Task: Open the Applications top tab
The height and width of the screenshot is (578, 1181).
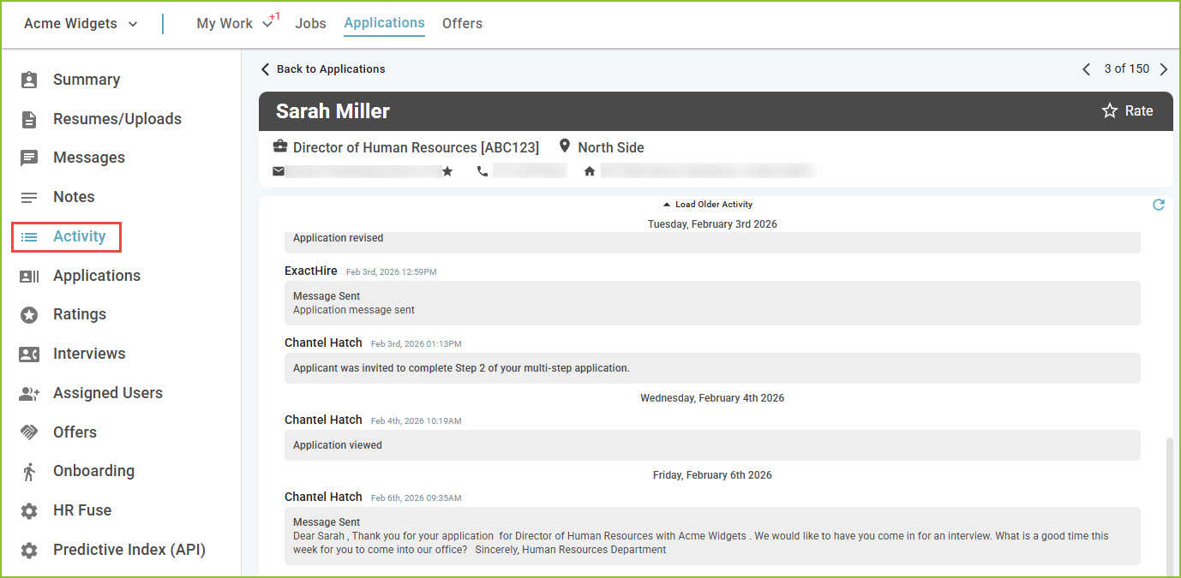Action: click(x=384, y=23)
